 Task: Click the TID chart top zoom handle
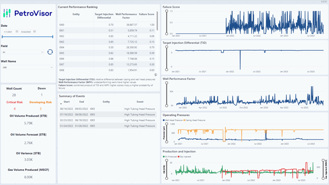pos(166,47)
